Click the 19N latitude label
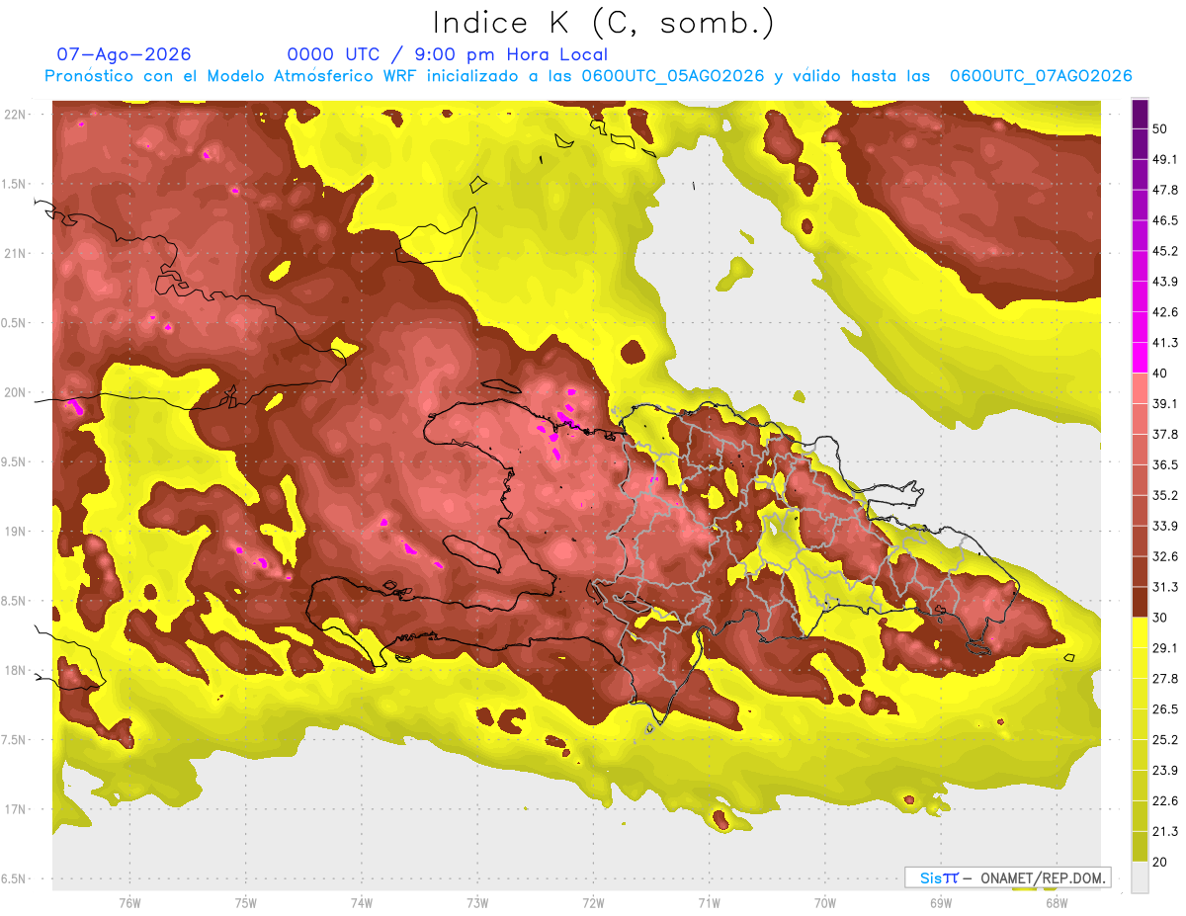This screenshot has width=1186, height=916. 16,531
